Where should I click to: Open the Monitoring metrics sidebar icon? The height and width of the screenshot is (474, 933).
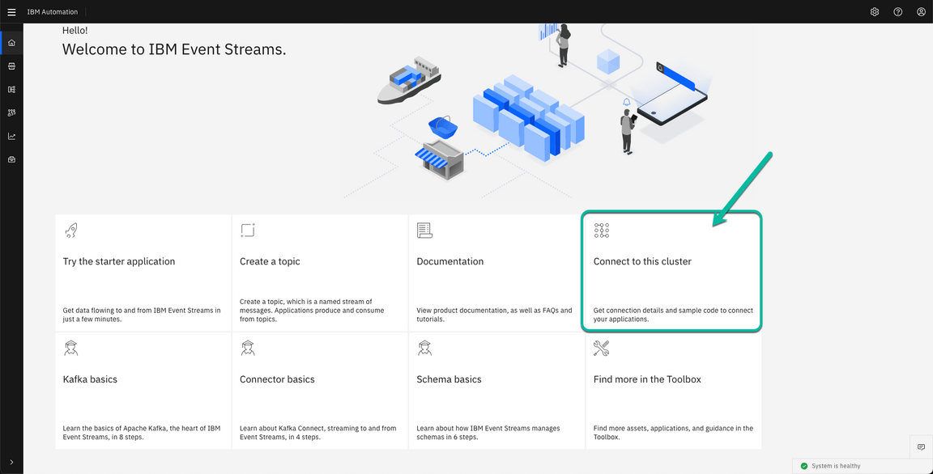tap(11, 136)
